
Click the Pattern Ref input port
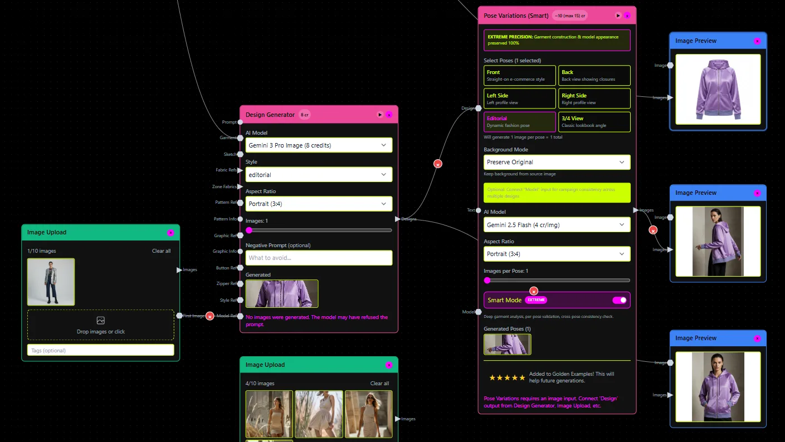[240, 203]
